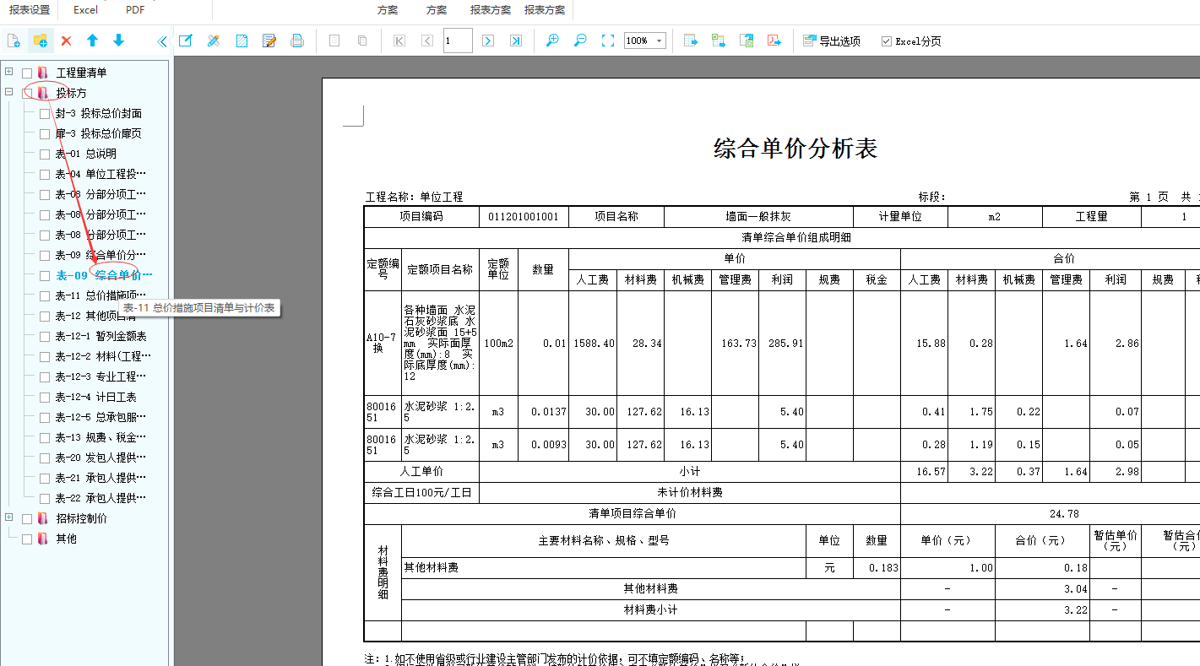Select highlighted 表-09 综合单价 tree row
The image size is (1200, 666).
point(104,276)
